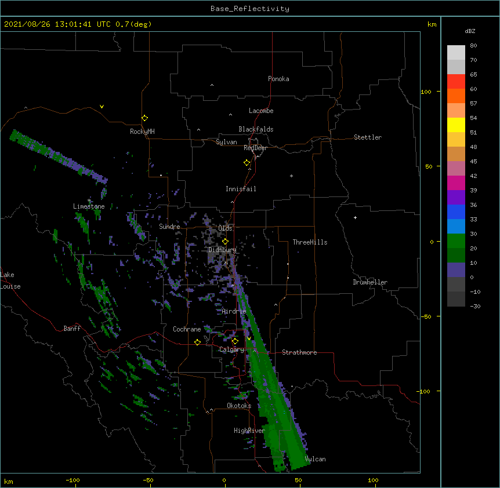The height and width of the screenshot is (488, 500).
Task: Click the Cochrane label
Action: pyautogui.click(x=187, y=329)
